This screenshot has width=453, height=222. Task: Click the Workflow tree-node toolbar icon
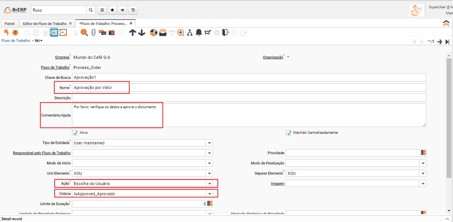tap(190, 33)
